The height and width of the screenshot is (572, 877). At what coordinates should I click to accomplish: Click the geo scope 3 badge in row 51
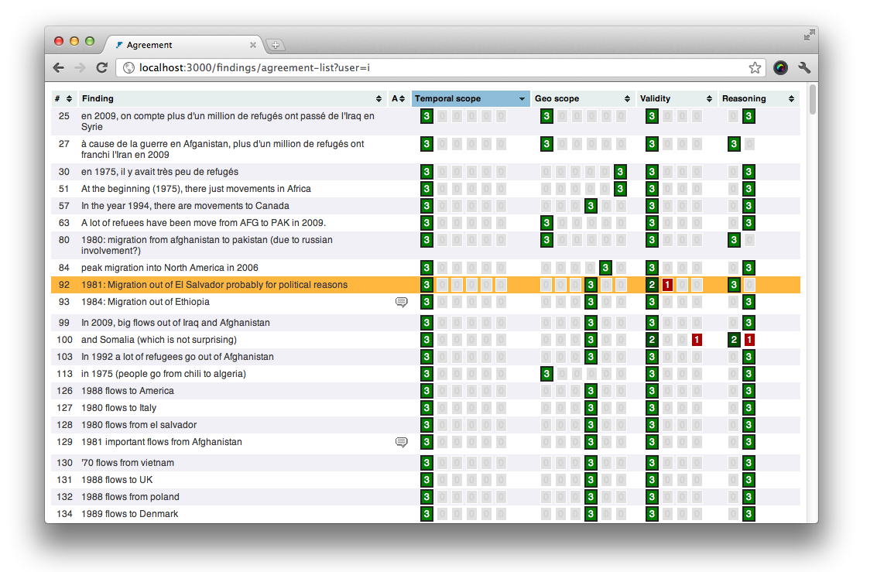point(620,189)
